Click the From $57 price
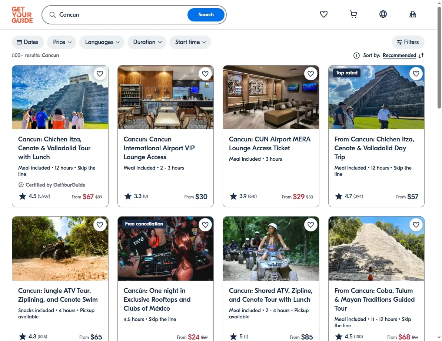The height and width of the screenshot is (341, 442). pyautogui.click(x=407, y=197)
